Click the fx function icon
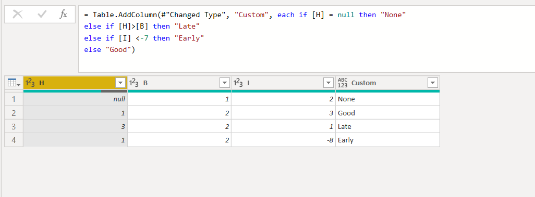535x197 pixels. (64, 14)
